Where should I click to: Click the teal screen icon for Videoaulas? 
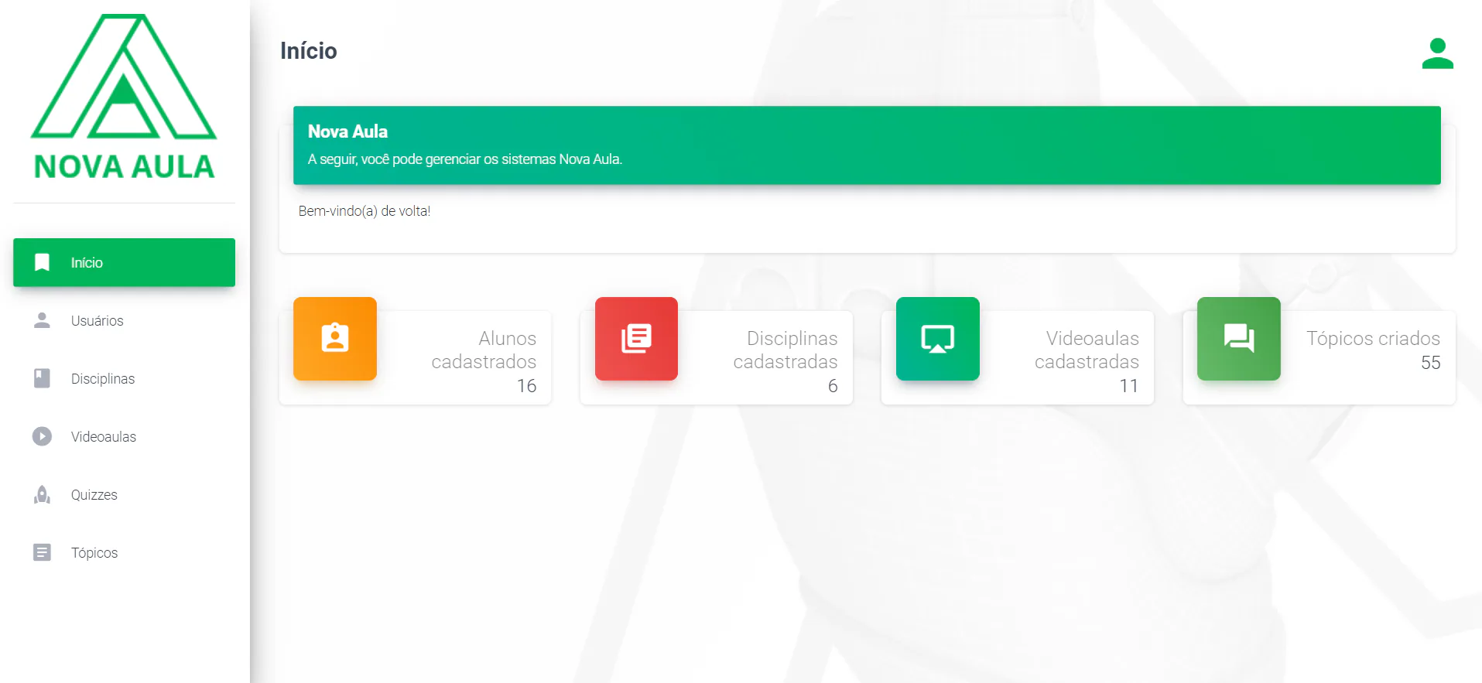point(938,339)
